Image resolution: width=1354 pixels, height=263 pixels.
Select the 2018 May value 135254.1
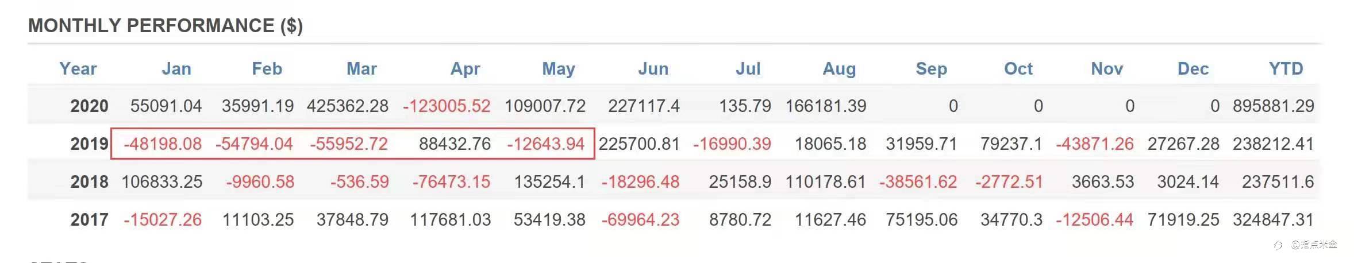coord(549,181)
